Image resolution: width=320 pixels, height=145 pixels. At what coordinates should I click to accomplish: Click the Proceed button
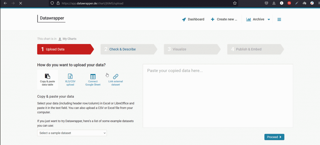pyautogui.click(x=274, y=137)
